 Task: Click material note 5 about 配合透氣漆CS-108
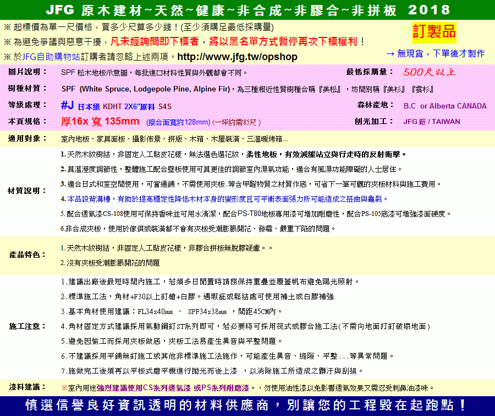[256, 214]
